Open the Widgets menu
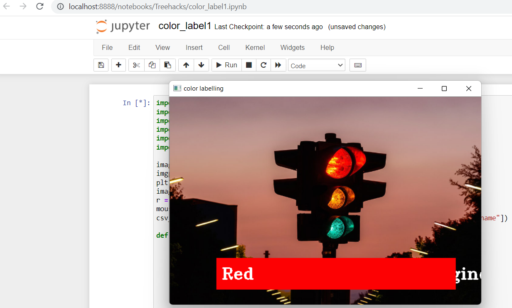 292,47
